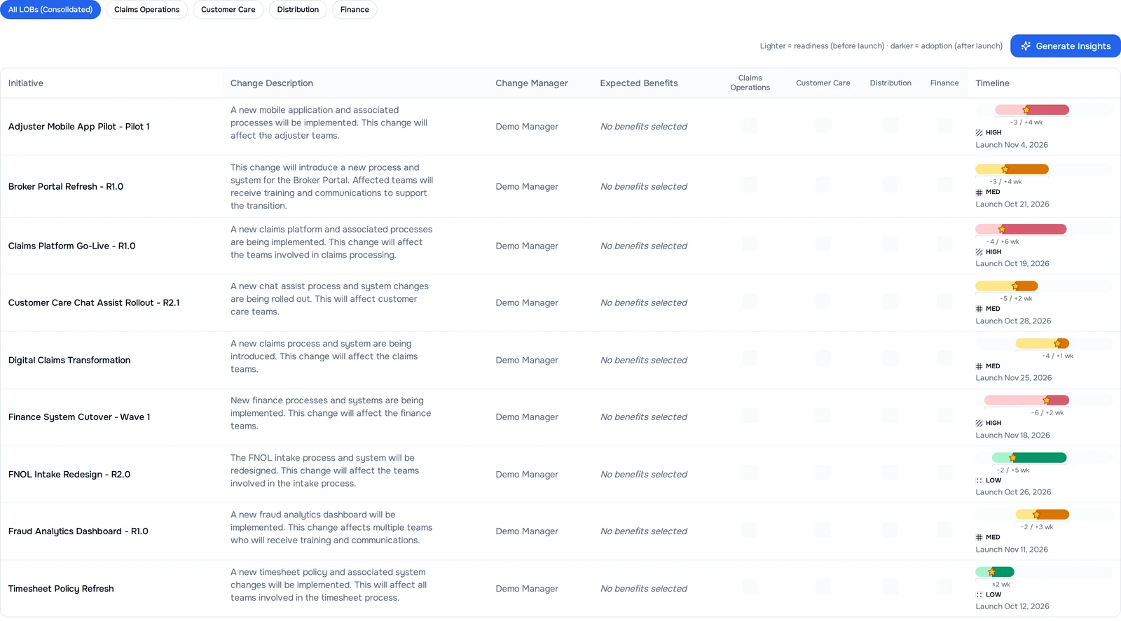
Task: Click the launch star on Broker Portal Refresh timeline
Action: (1005, 169)
